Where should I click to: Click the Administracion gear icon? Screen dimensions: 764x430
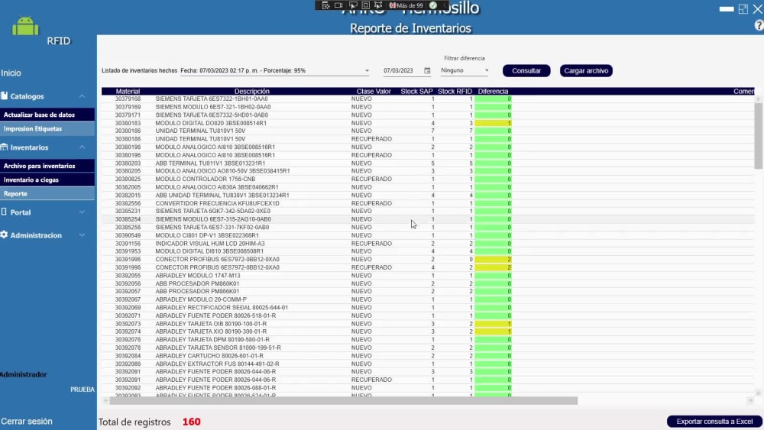pyautogui.click(x=5, y=234)
